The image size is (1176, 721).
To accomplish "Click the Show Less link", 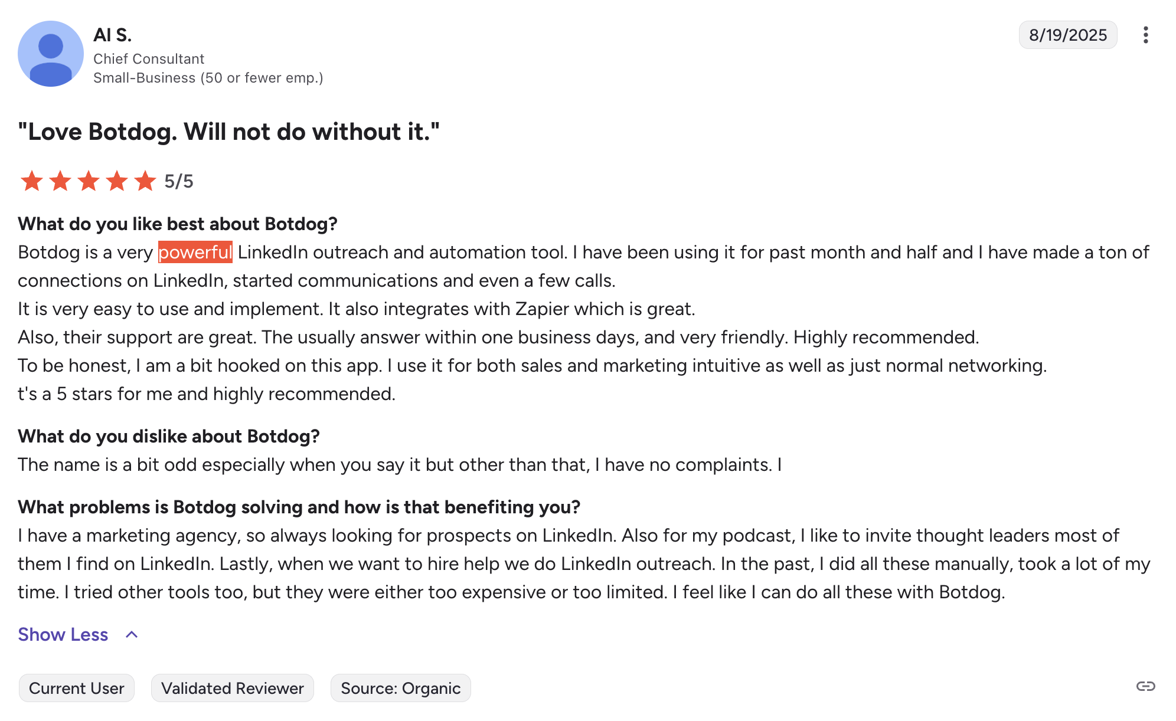I will coord(63,635).
